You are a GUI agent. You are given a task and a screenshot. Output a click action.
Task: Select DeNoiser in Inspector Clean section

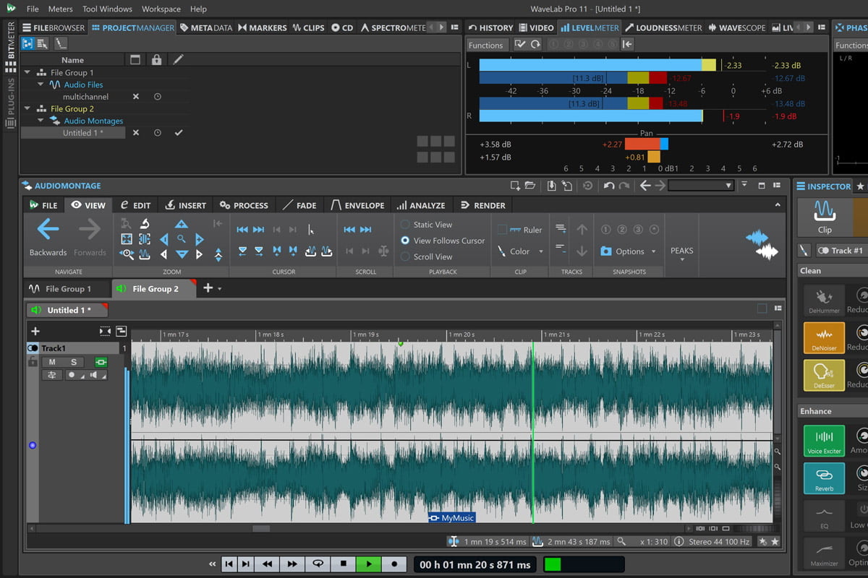coord(824,338)
